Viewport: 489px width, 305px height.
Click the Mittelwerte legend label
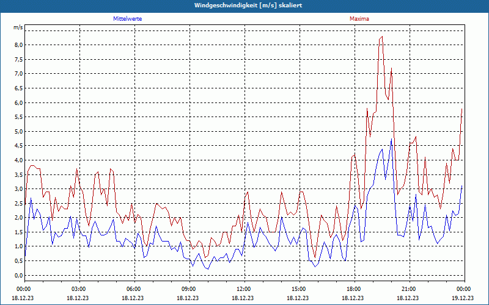(x=127, y=19)
